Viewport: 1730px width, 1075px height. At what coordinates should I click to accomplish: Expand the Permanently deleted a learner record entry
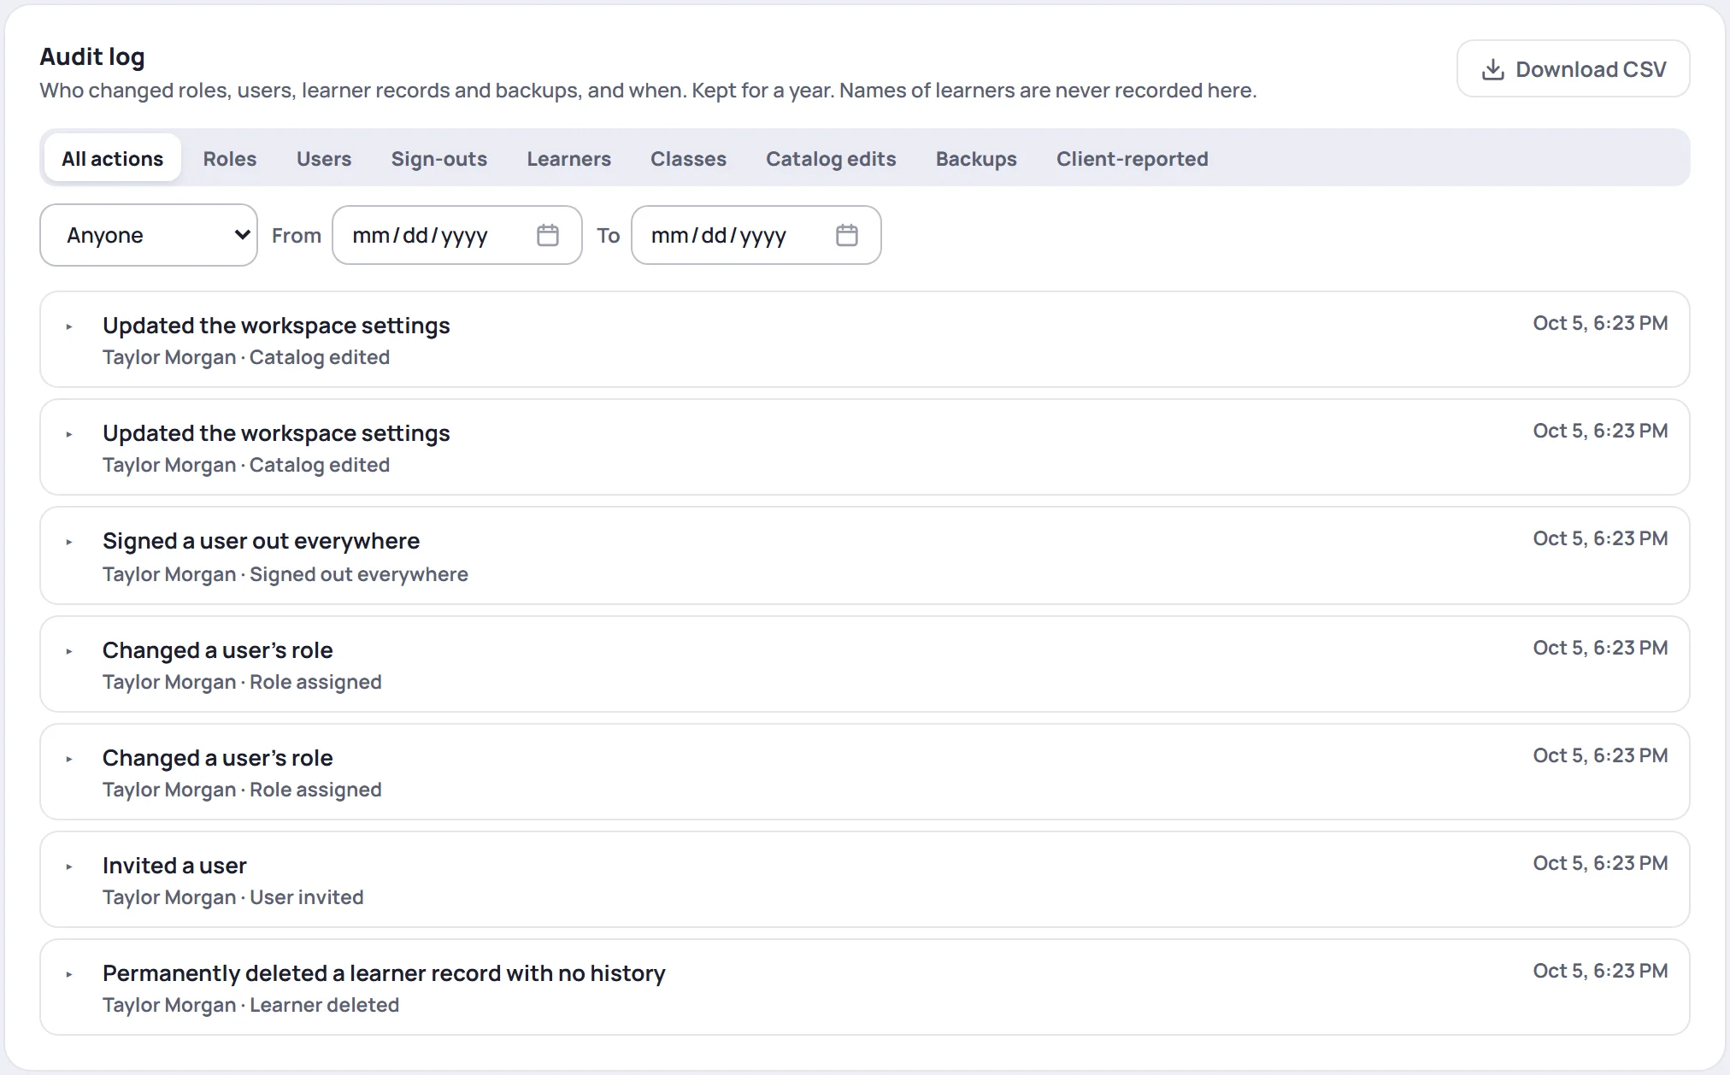click(69, 974)
